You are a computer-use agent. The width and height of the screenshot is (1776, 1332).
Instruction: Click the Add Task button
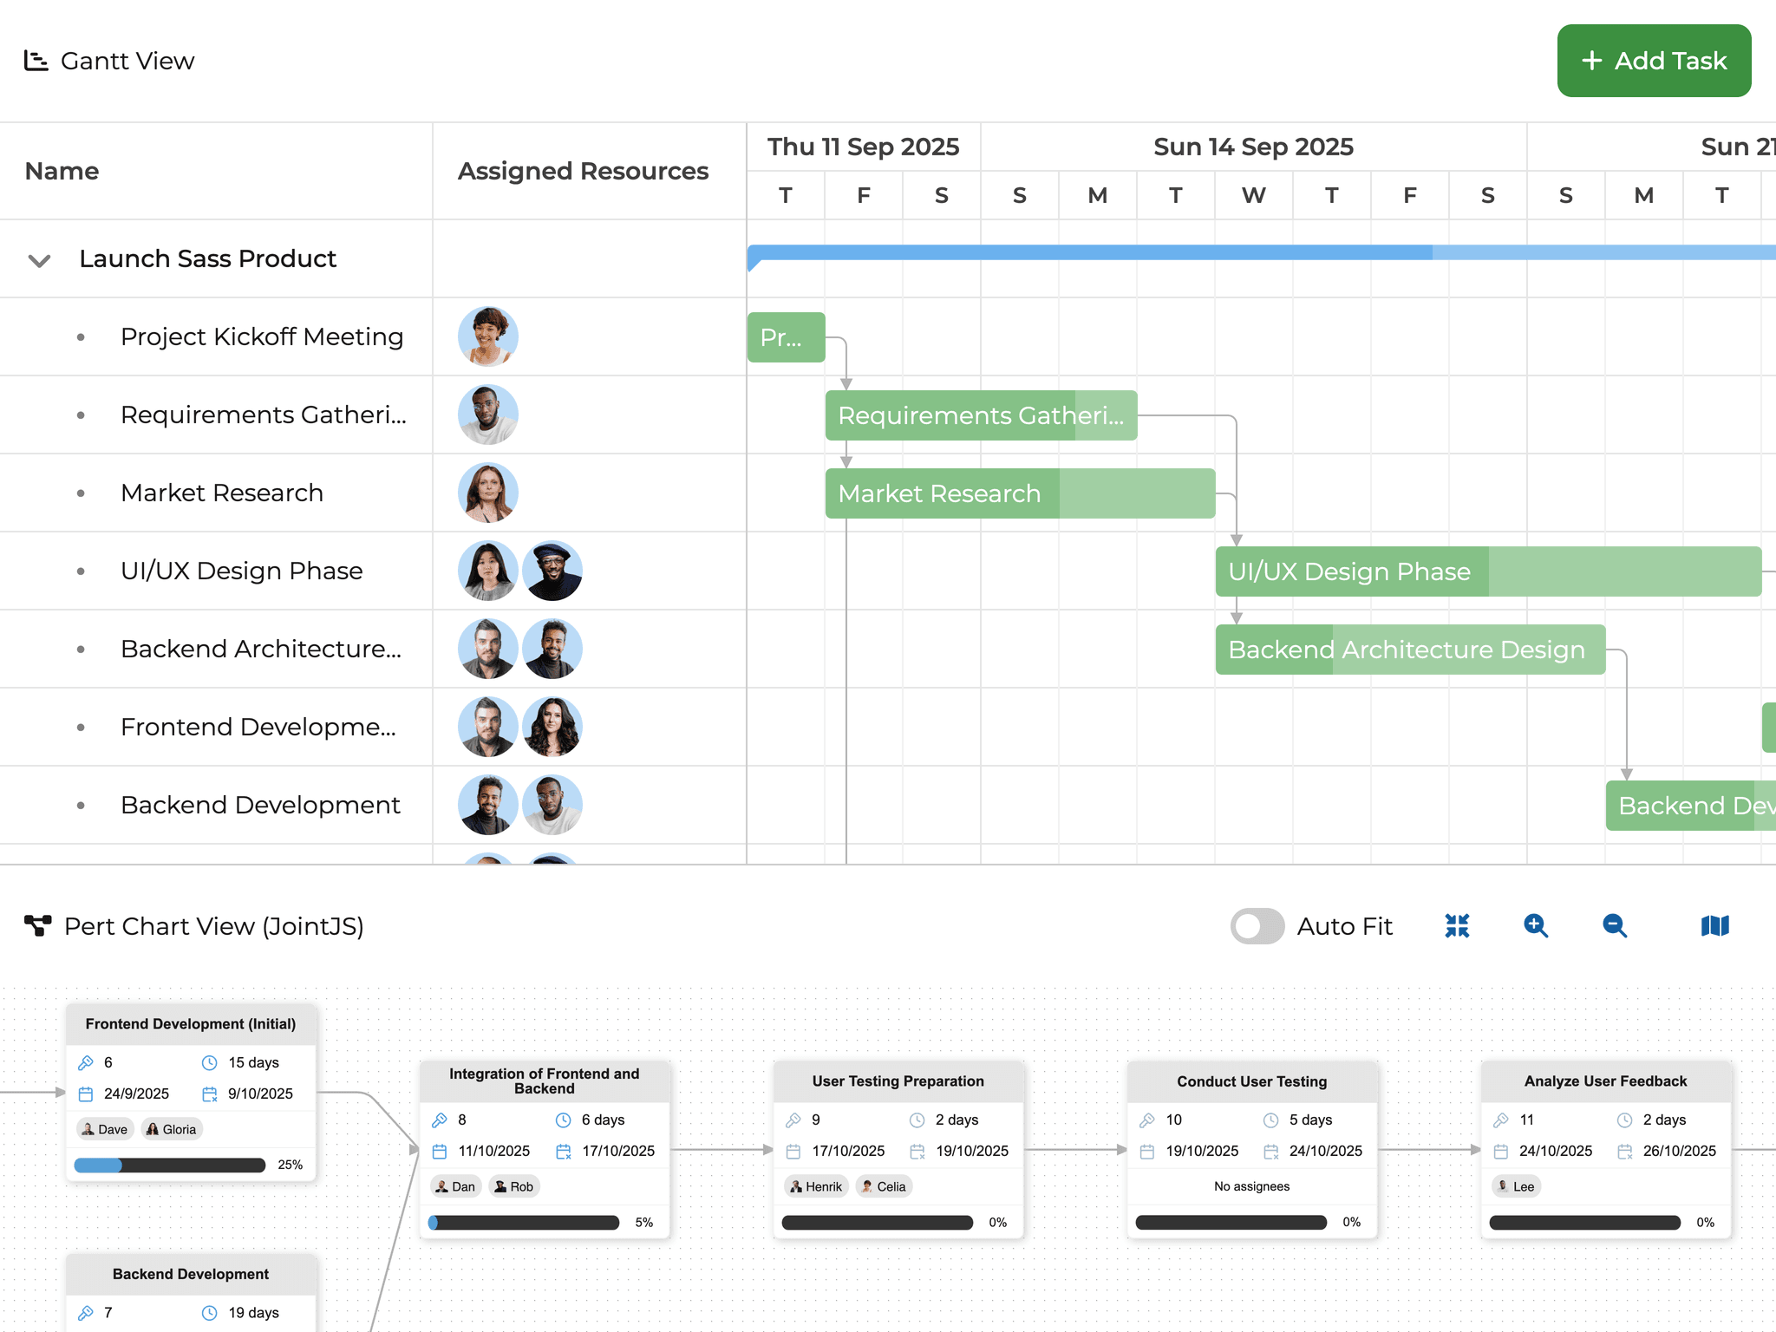point(1653,61)
